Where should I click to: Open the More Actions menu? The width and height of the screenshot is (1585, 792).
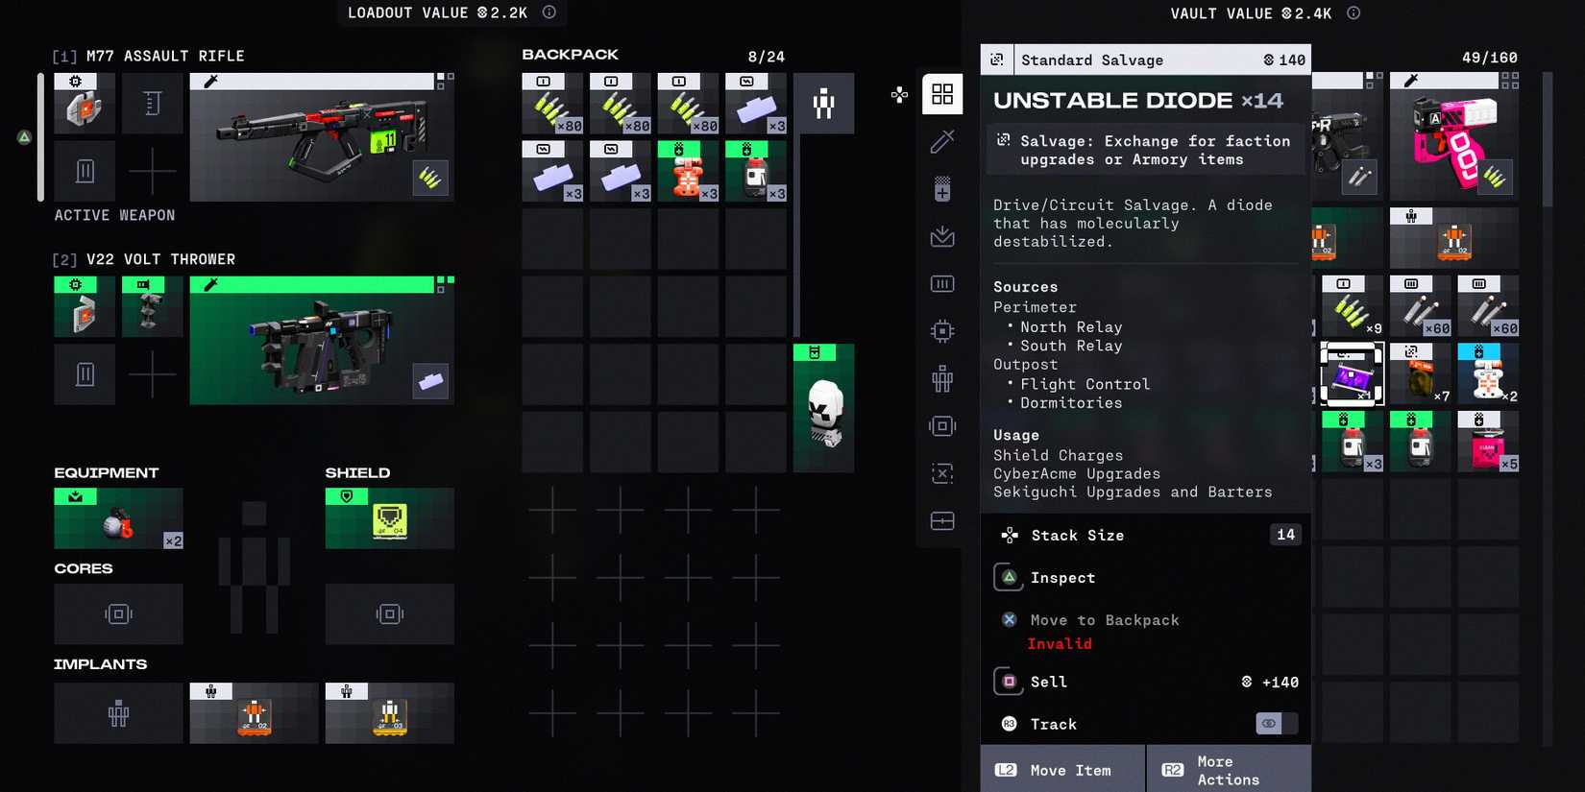click(x=1228, y=770)
